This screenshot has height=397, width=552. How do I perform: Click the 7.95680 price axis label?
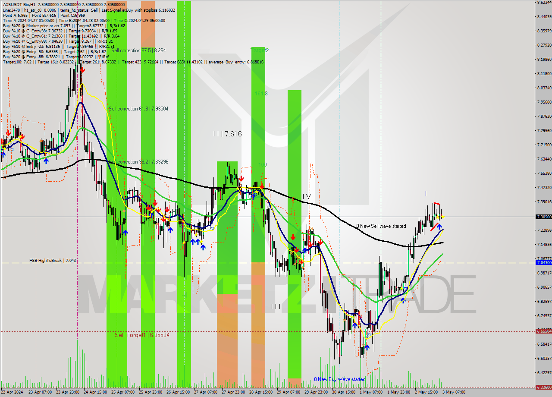[544, 102]
